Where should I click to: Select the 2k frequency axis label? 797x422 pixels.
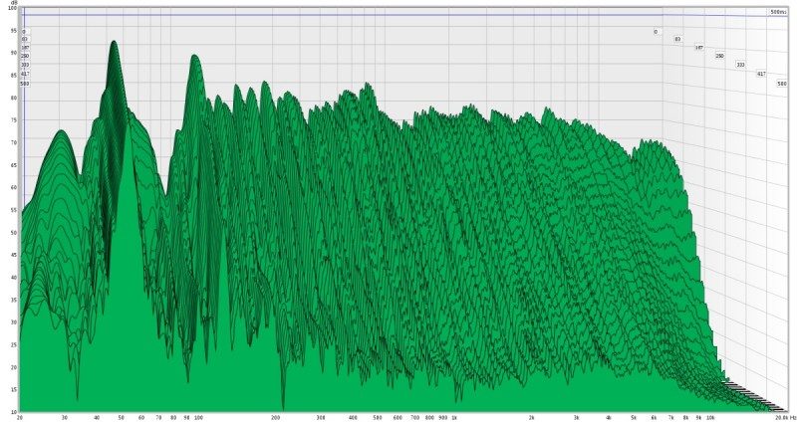coord(531,417)
